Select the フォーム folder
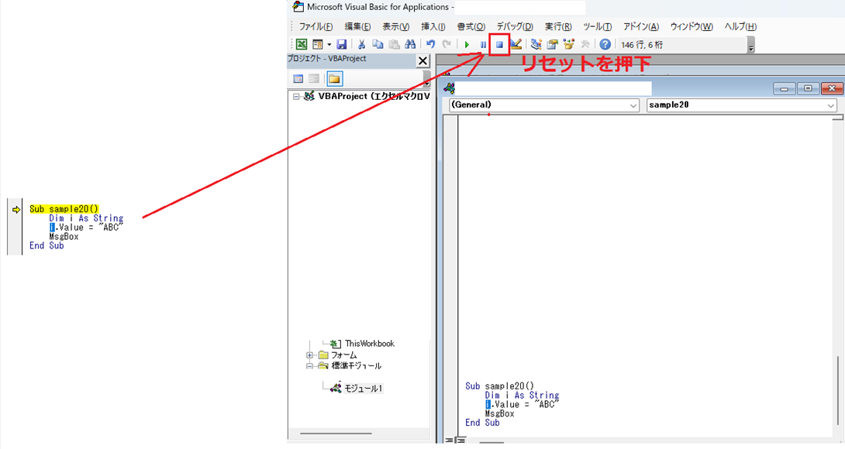Viewport: 845px width, 449px height. 343,355
